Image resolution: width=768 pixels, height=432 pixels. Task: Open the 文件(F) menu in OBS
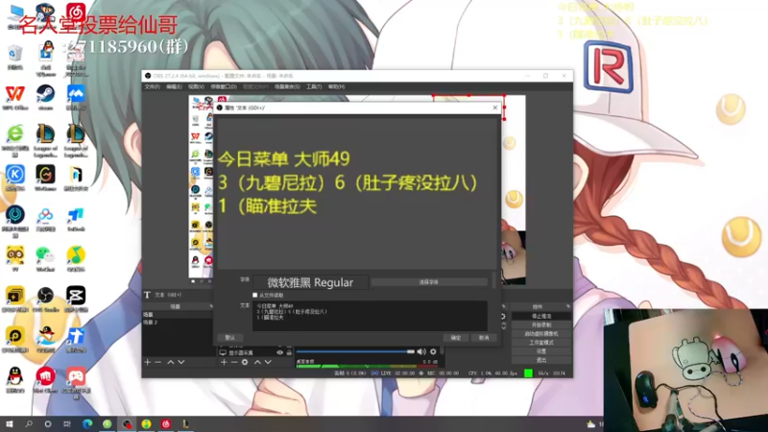click(x=152, y=86)
